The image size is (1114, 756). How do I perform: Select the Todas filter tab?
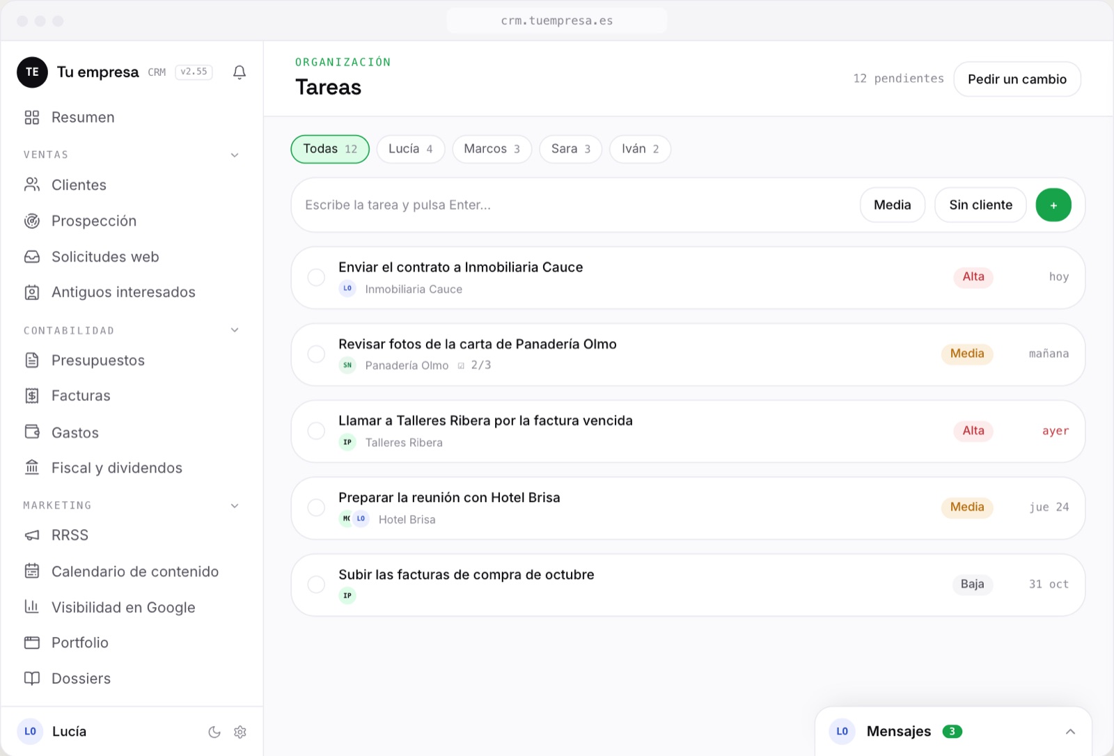330,149
